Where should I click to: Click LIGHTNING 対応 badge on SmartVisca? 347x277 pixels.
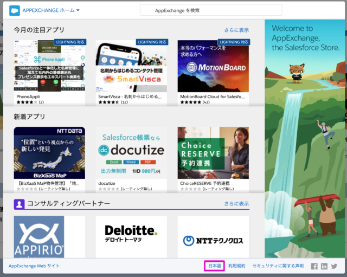152,42
